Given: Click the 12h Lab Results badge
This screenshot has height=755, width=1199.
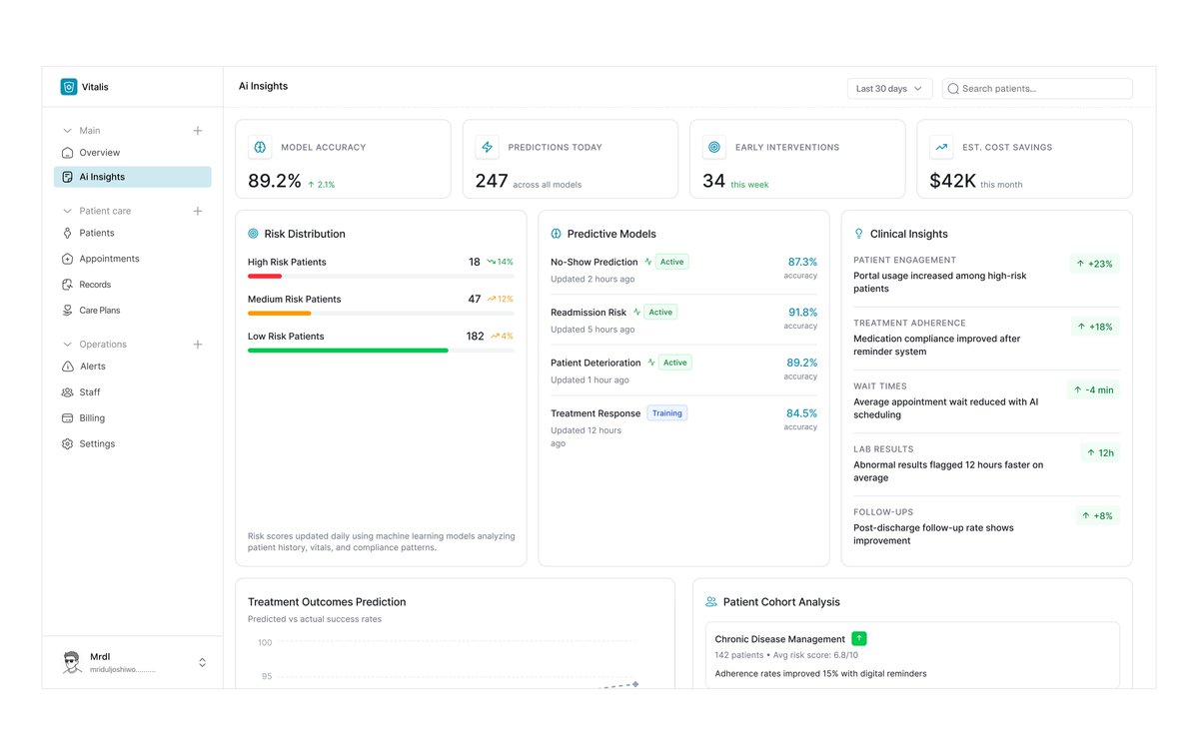Looking at the screenshot, I should click(1100, 453).
